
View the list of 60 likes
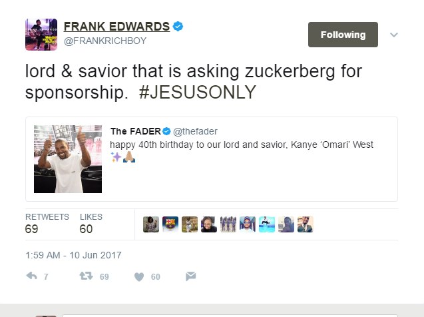point(91,224)
